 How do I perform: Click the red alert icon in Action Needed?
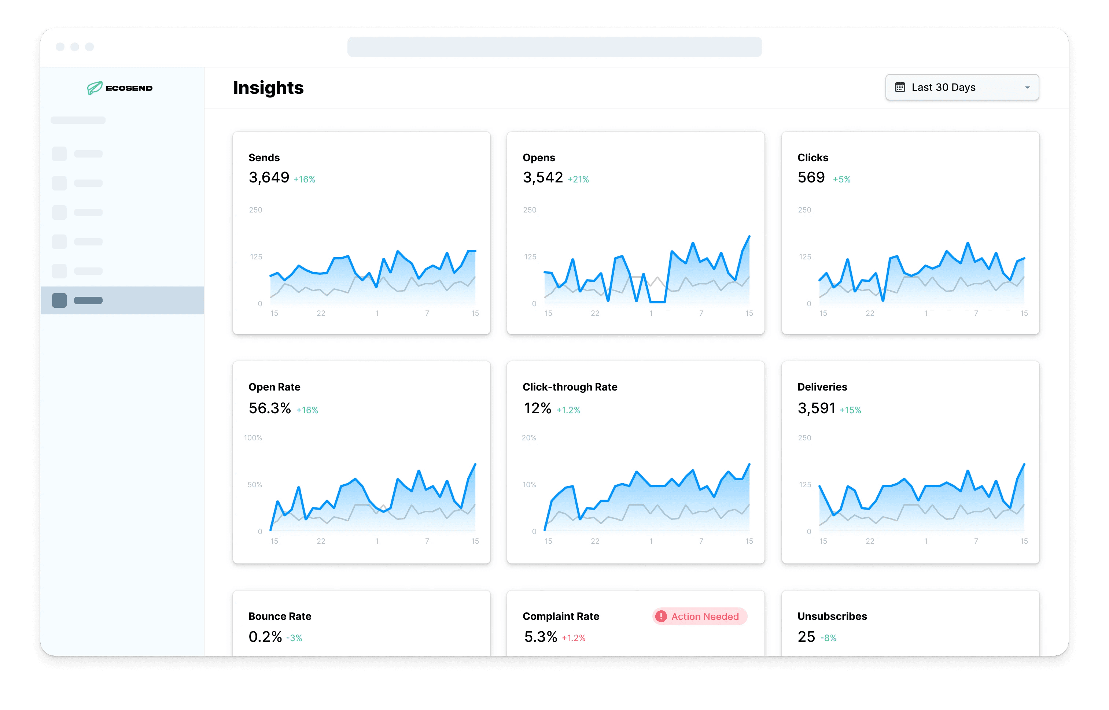661,617
